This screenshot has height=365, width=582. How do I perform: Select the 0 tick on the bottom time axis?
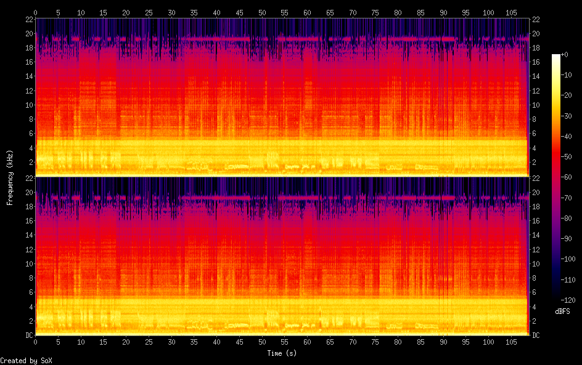pos(36,341)
